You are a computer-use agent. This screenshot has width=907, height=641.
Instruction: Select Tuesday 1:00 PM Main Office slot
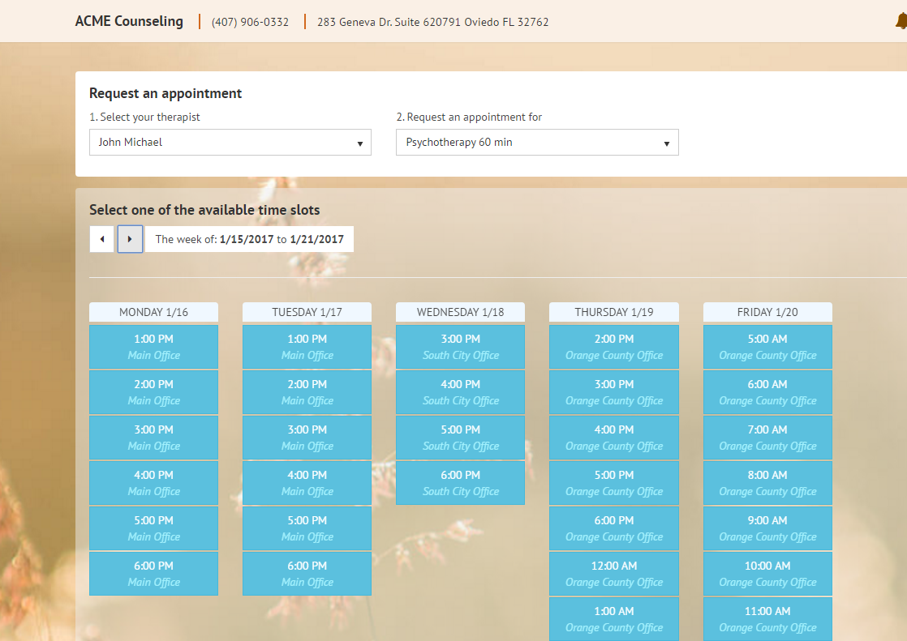[307, 347]
